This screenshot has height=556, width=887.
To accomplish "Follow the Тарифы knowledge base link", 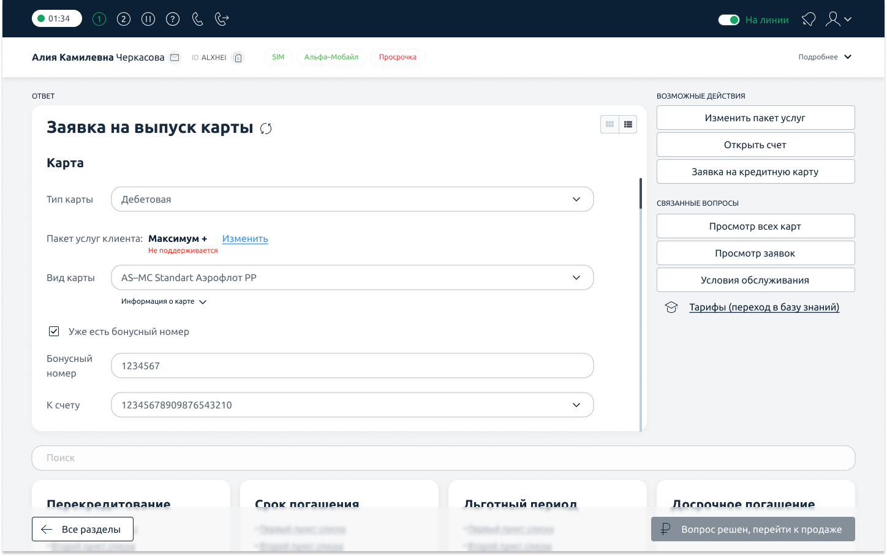I will point(764,307).
